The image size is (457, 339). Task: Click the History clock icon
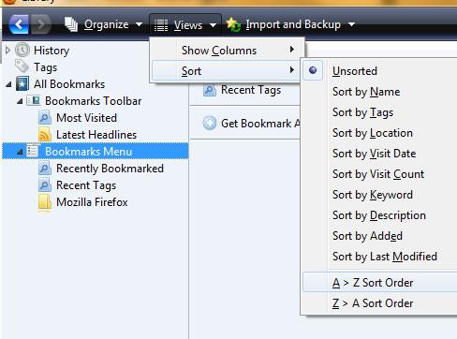(x=22, y=50)
